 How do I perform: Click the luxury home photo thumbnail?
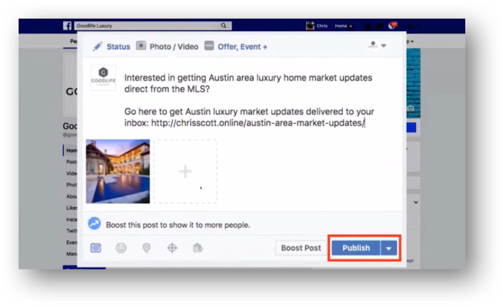(x=118, y=171)
